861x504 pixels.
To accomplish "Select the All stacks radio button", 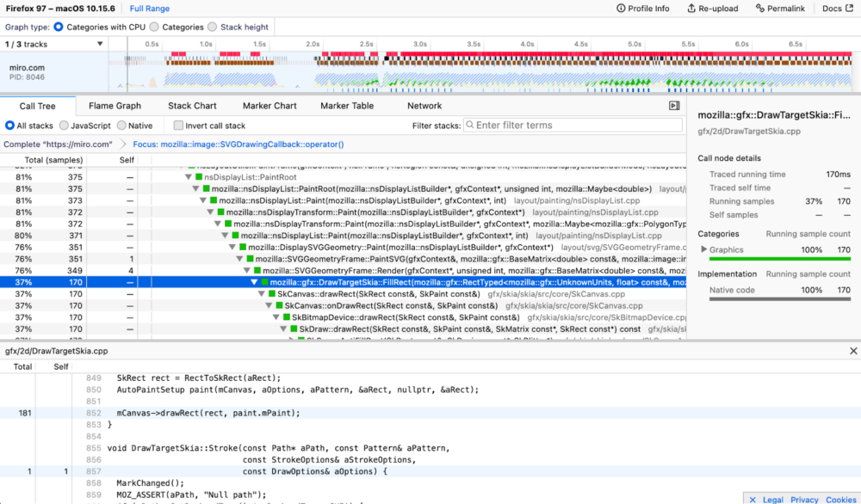I will pos(9,126).
